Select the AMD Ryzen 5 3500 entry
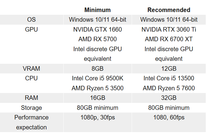The image size is (206, 133). 97,88
